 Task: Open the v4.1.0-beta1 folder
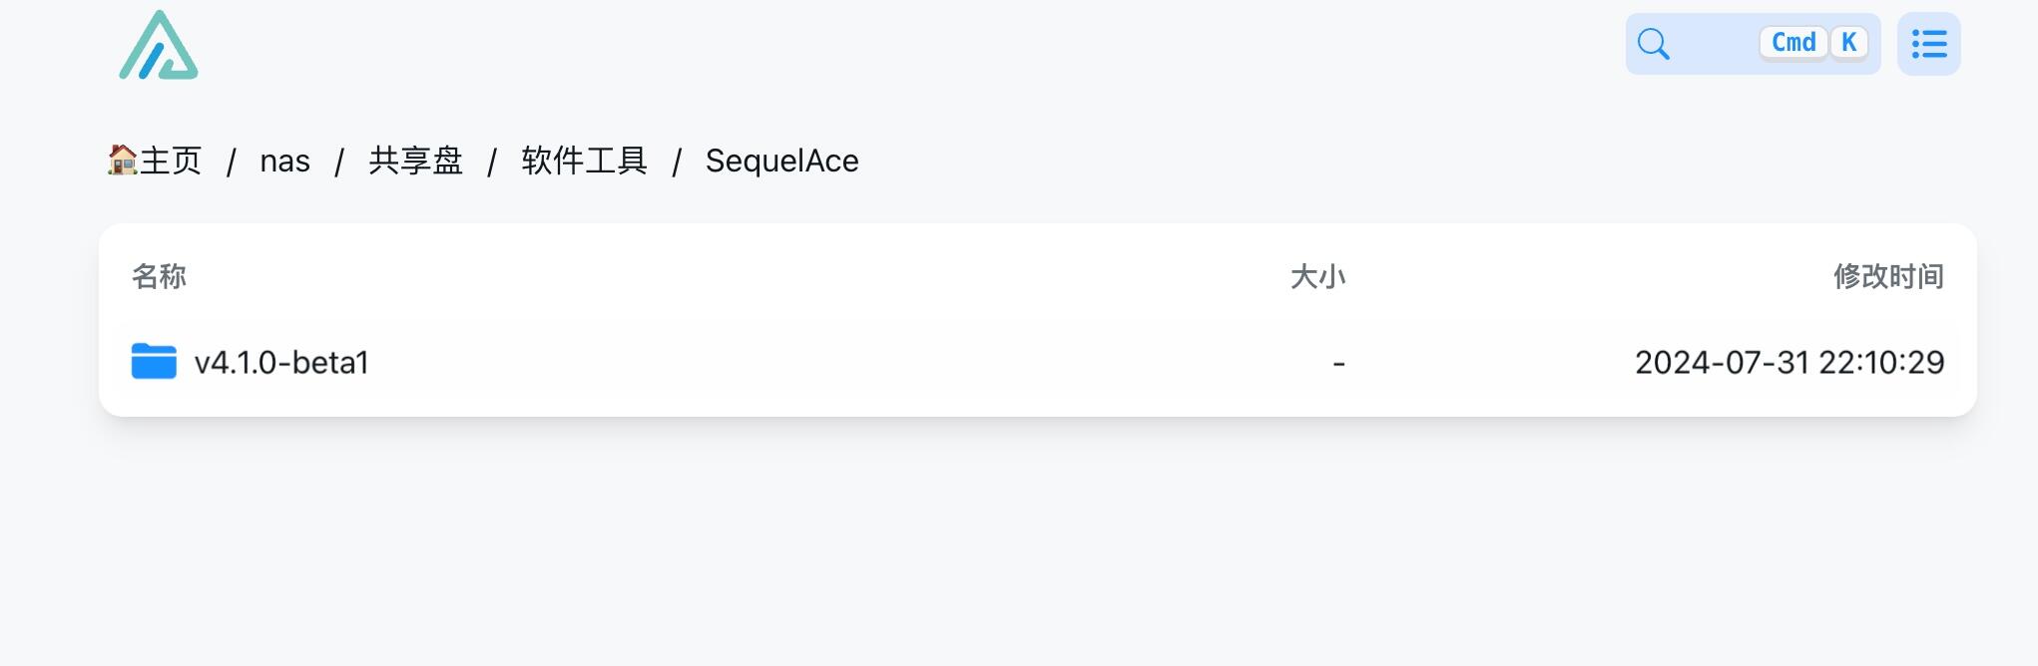click(x=282, y=362)
